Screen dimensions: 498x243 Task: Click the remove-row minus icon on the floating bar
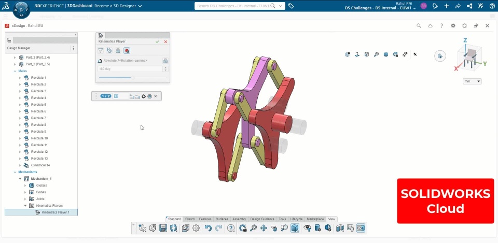(x=137, y=96)
